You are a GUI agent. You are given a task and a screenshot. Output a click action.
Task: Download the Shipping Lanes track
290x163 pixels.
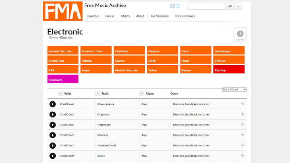(243, 104)
